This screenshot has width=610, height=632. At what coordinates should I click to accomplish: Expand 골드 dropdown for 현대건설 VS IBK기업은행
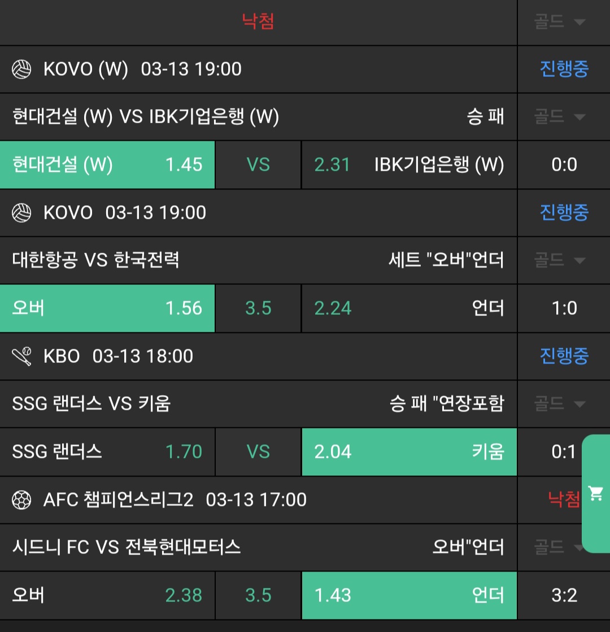(x=559, y=117)
